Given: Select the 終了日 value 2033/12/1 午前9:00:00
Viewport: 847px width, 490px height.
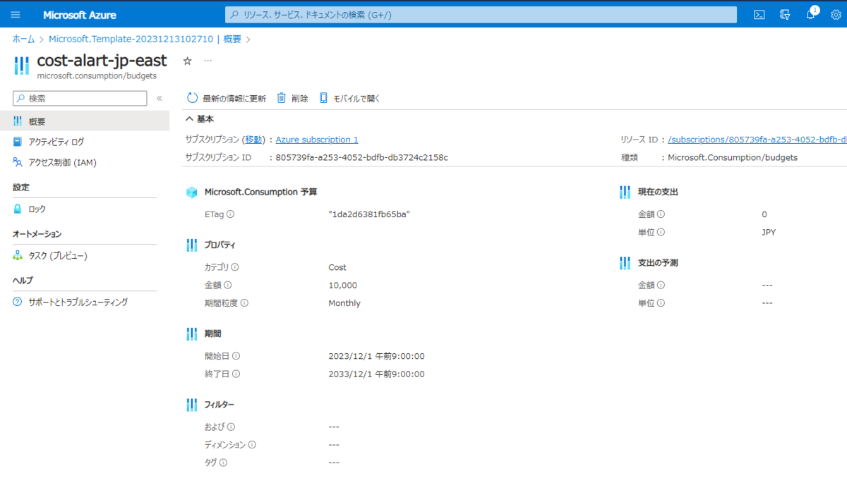Looking at the screenshot, I should click(377, 374).
